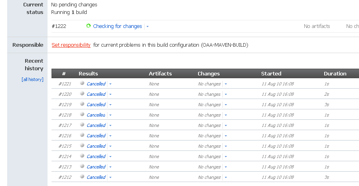Click the No artifacts text for build #1222

point(317,26)
